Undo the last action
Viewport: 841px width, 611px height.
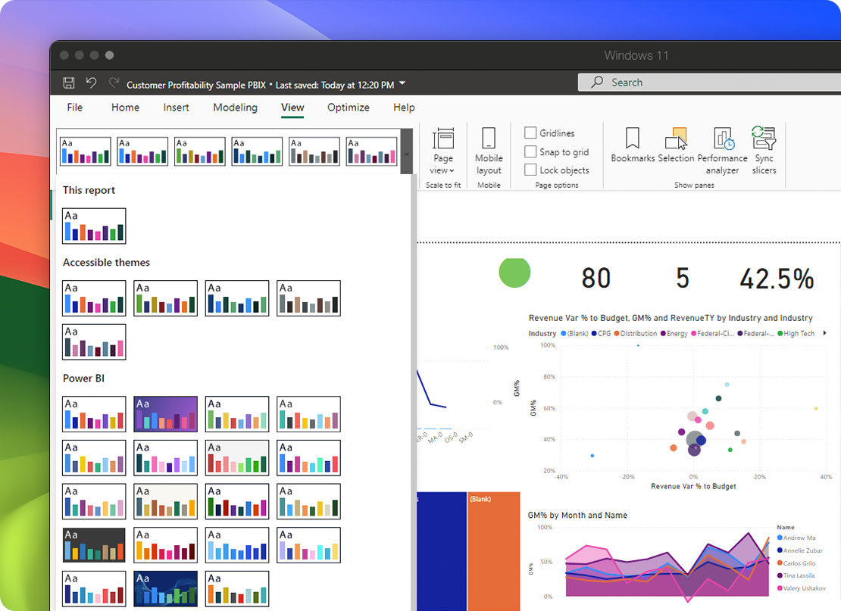tap(89, 83)
